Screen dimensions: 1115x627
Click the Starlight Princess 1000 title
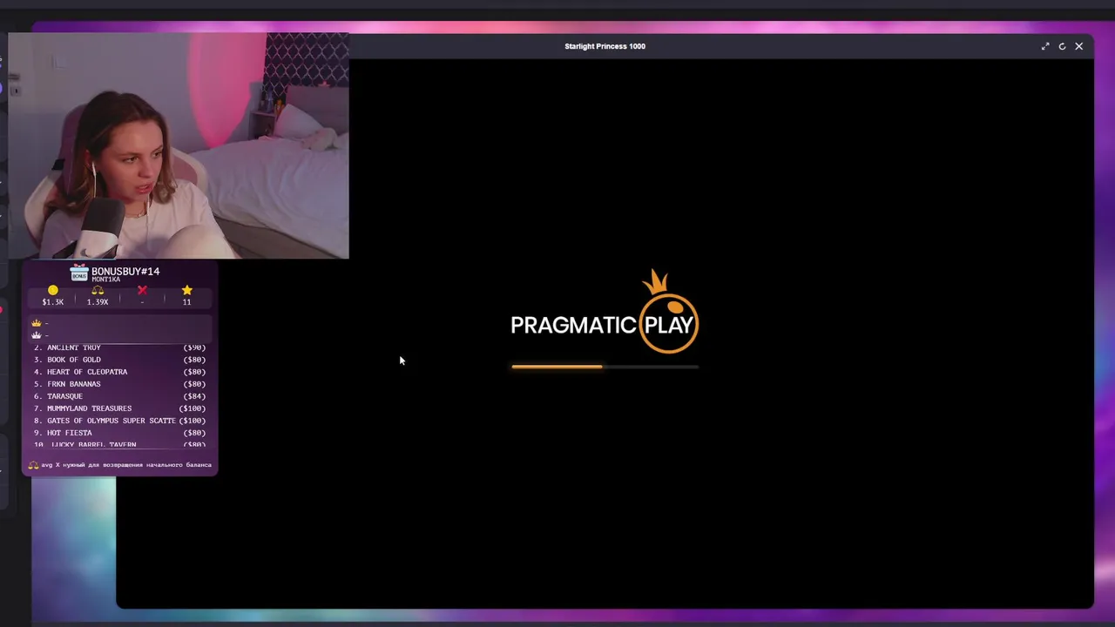pyautogui.click(x=605, y=46)
